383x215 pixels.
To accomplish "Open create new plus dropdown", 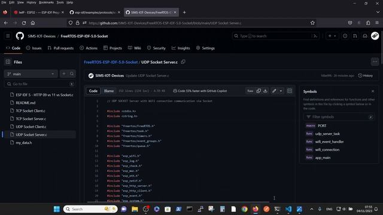I will coord(332,36).
